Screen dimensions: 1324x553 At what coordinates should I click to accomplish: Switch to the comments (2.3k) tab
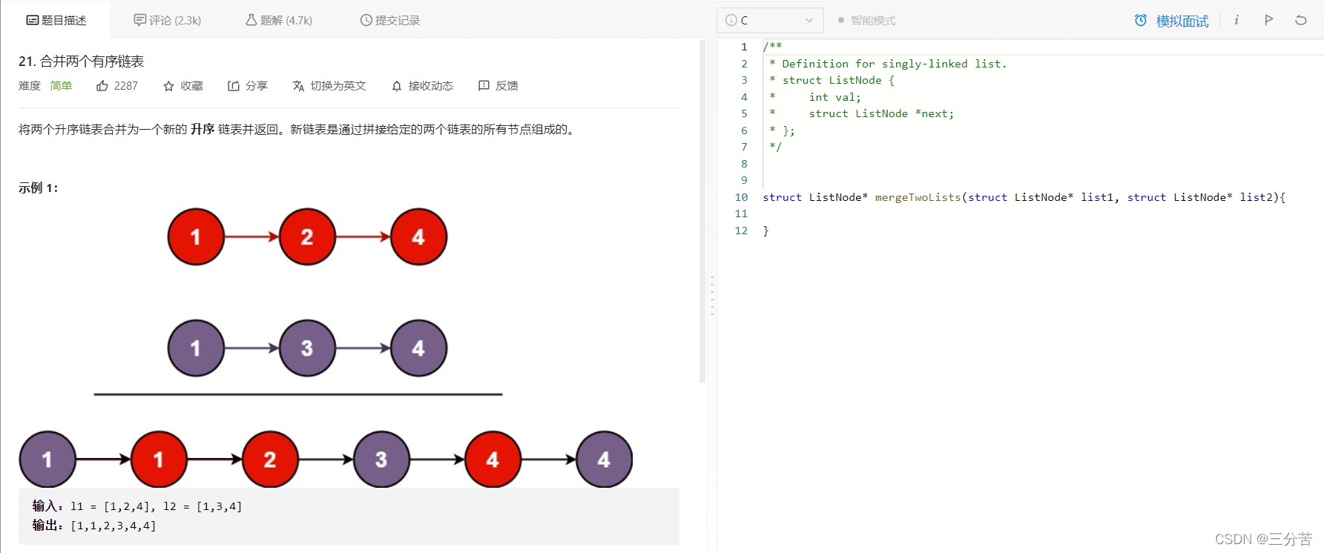click(168, 20)
